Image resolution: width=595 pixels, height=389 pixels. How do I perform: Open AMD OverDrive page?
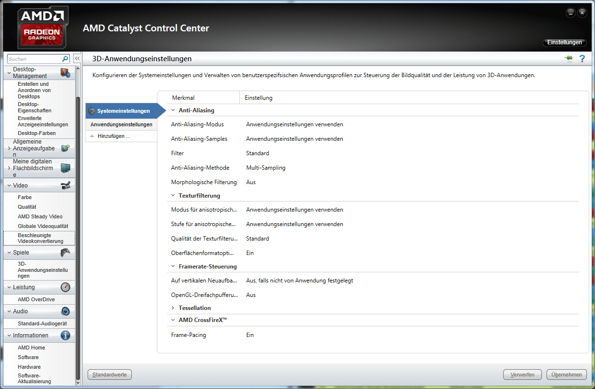[36, 299]
